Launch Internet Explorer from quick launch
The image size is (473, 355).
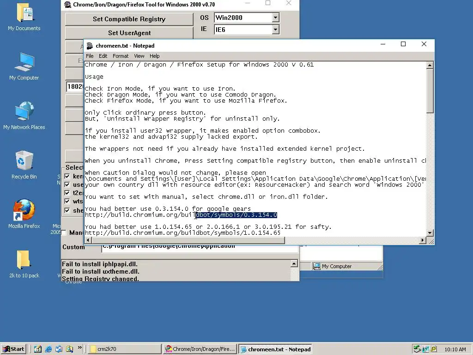[x=48, y=349]
